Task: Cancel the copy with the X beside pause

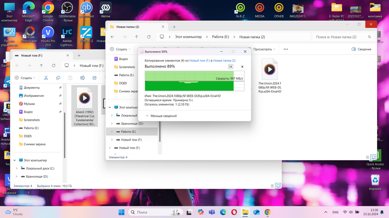Action: 242,67
